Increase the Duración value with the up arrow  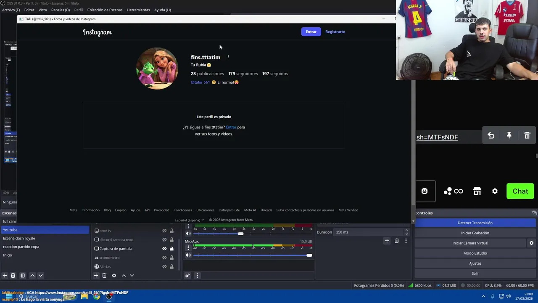[406, 230]
